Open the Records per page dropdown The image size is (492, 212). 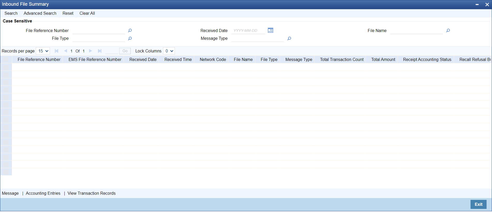pyautogui.click(x=43, y=51)
